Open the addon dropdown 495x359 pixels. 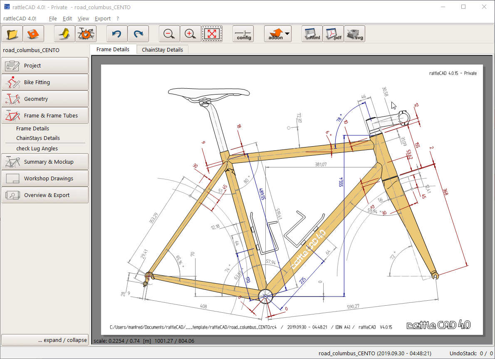278,34
